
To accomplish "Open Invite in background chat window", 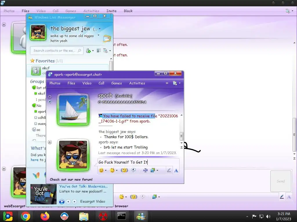I will (x=111, y=11).
